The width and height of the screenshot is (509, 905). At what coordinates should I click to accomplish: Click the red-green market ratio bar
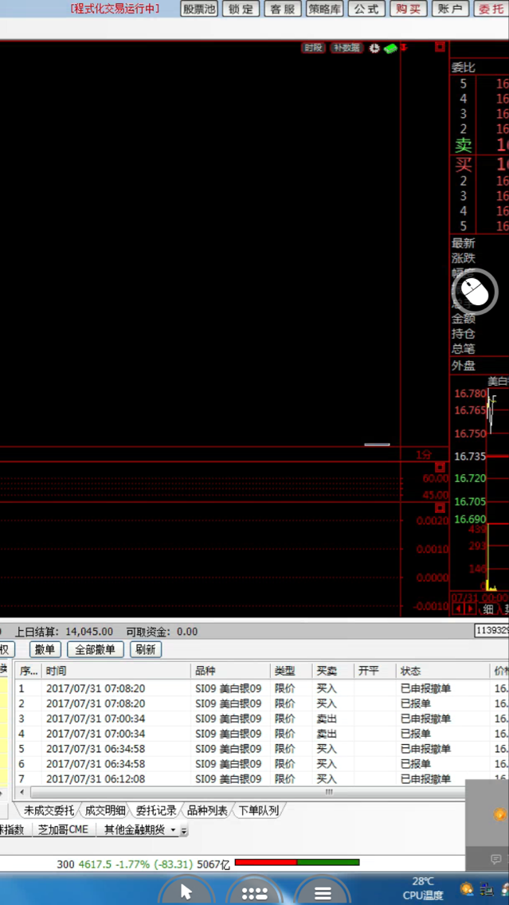(297, 862)
